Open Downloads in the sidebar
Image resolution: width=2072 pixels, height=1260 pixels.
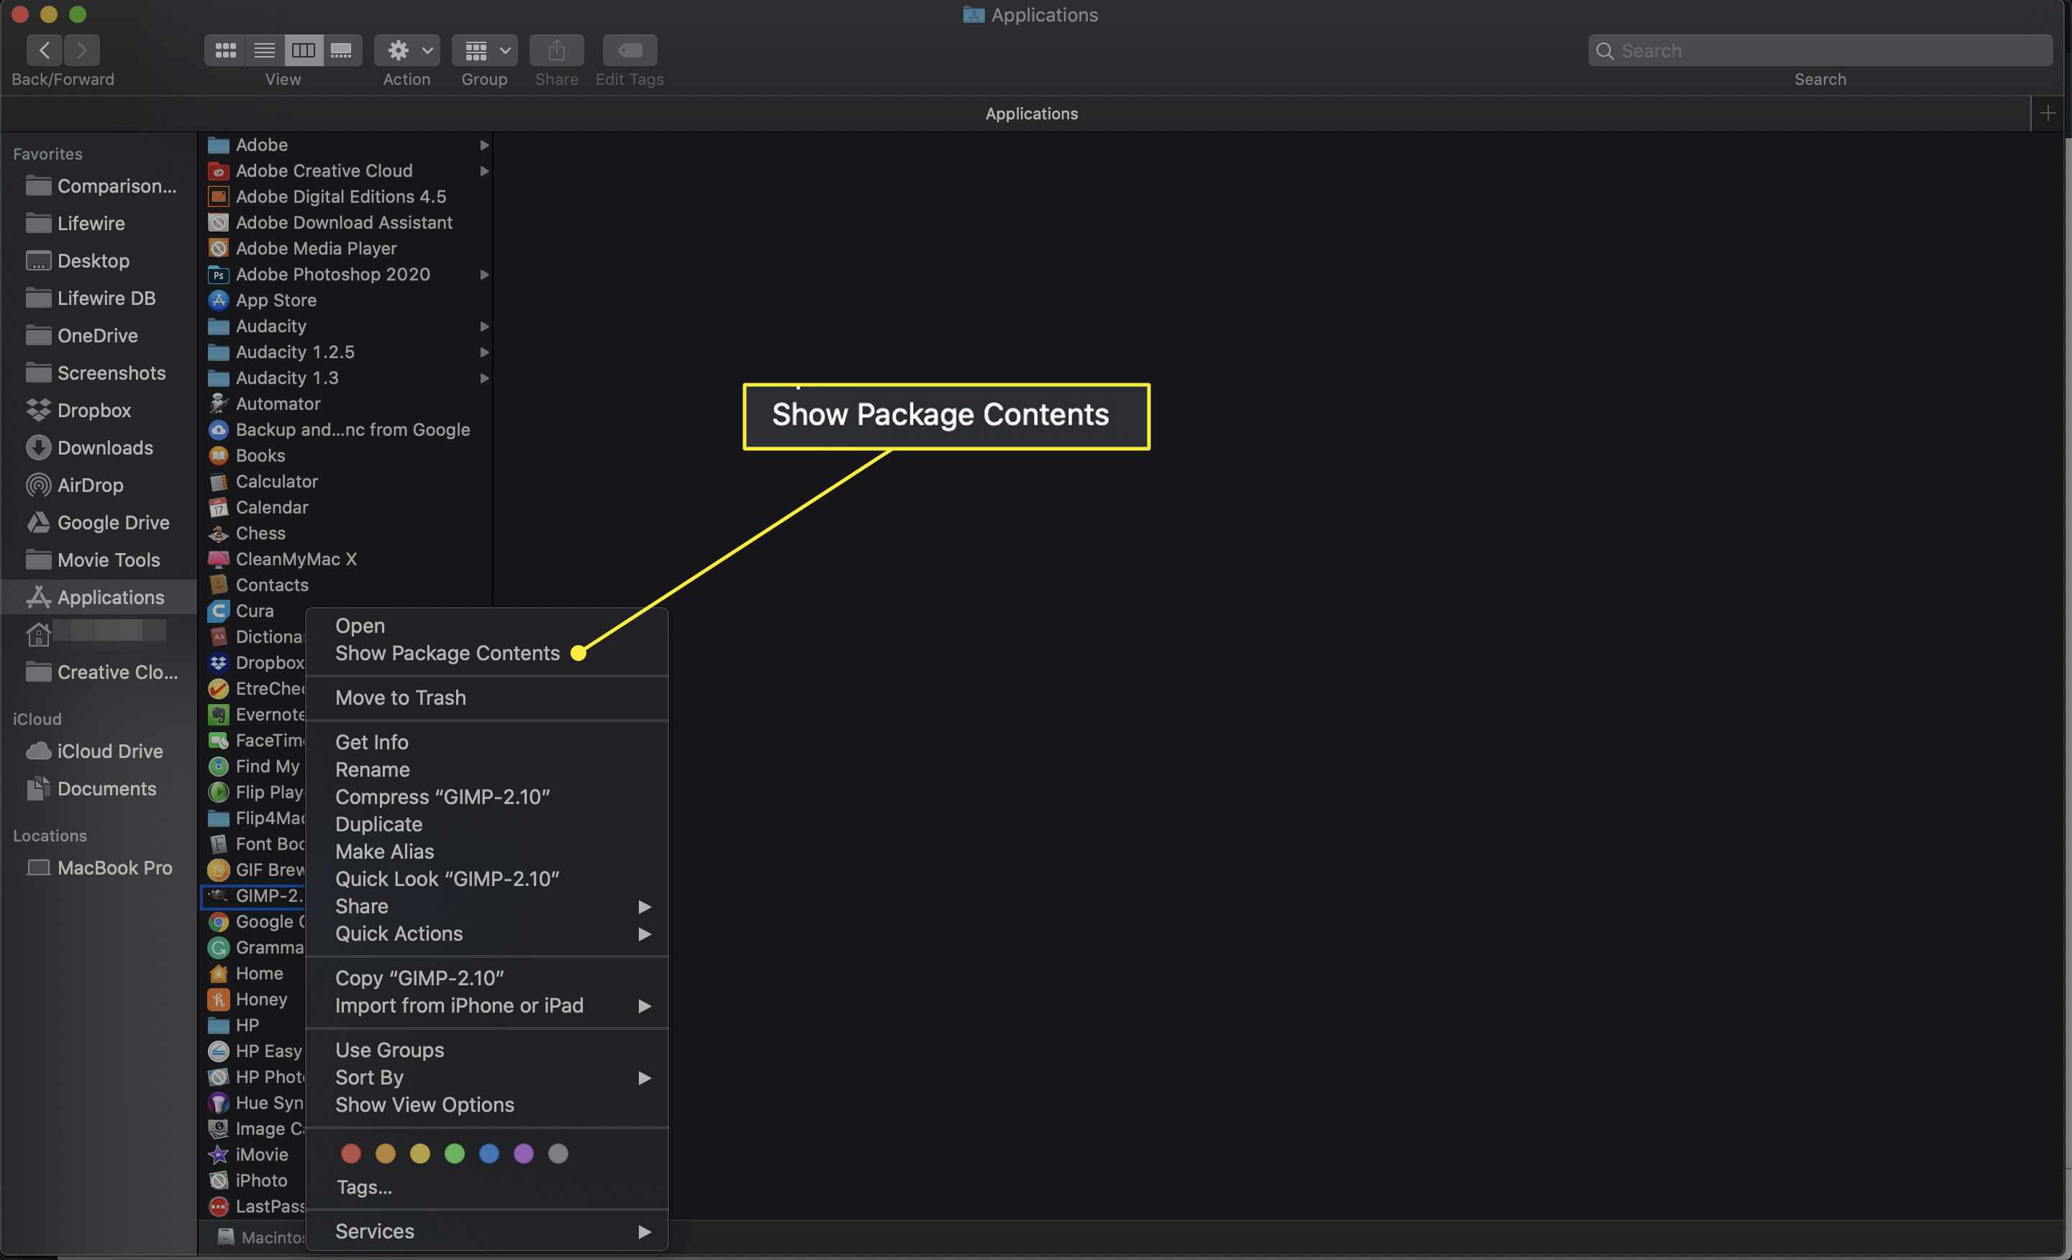104,447
